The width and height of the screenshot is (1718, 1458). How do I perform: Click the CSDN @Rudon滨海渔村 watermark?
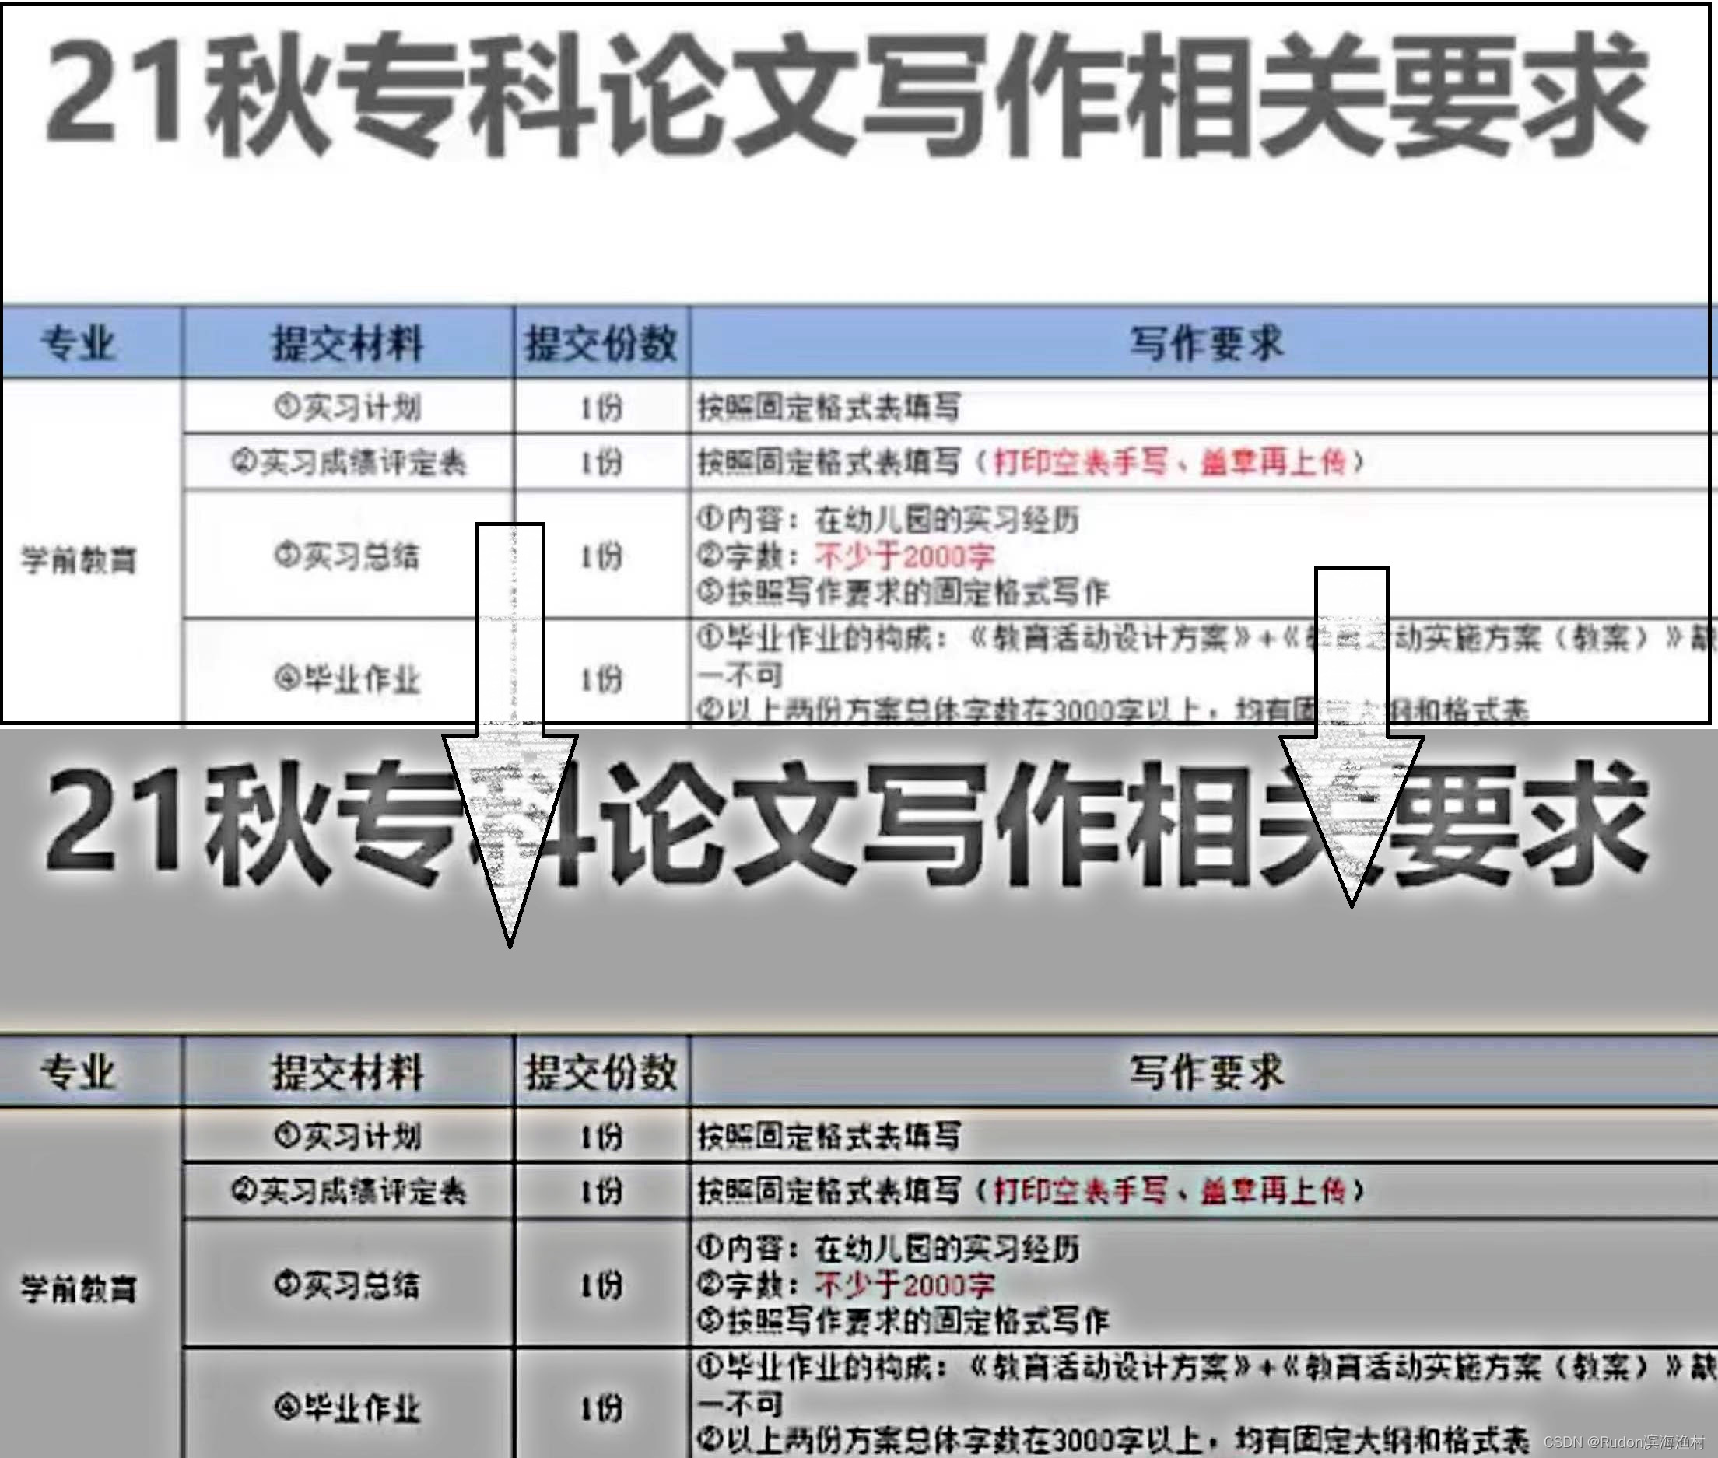1623,1442
